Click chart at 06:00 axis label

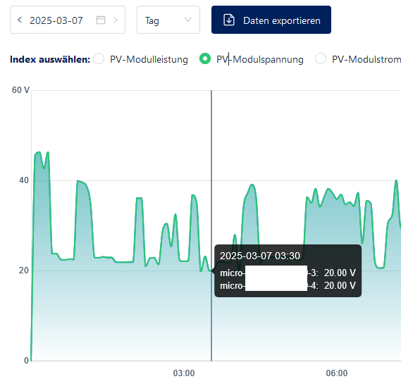coord(337,373)
